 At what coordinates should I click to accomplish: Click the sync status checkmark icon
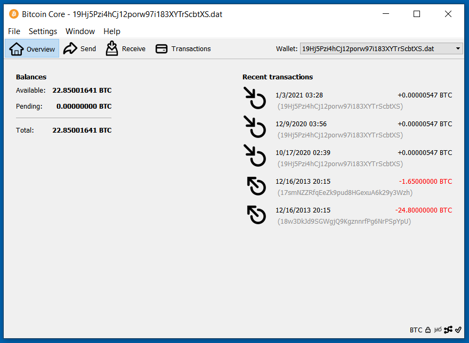(458, 330)
